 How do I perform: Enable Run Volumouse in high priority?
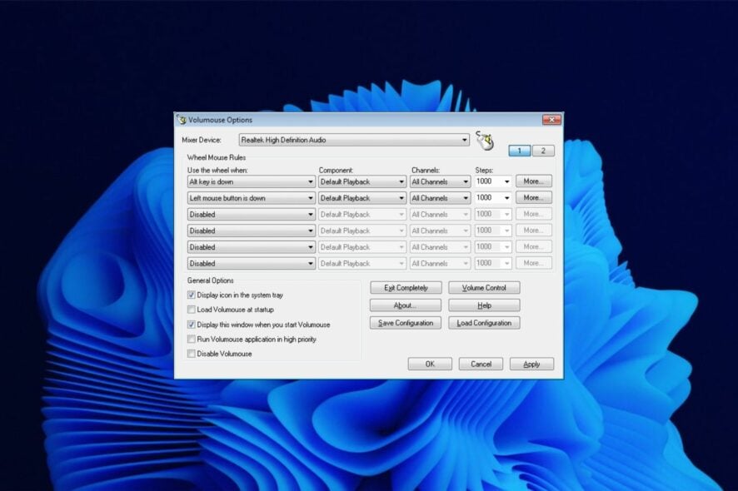pyautogui.click(x=192, y=340)
